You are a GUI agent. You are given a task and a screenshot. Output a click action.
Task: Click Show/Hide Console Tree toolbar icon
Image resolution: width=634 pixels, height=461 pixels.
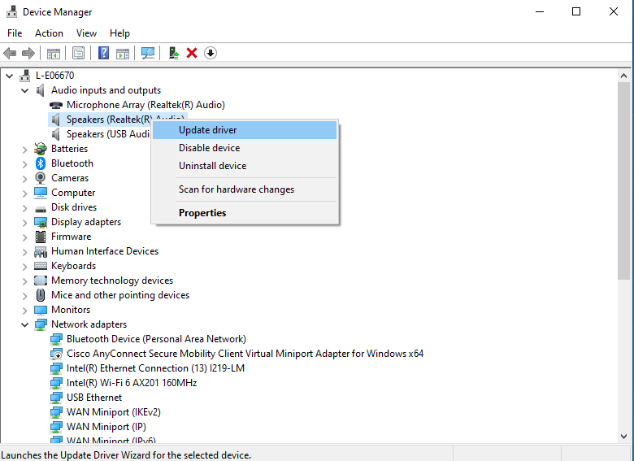54,53
